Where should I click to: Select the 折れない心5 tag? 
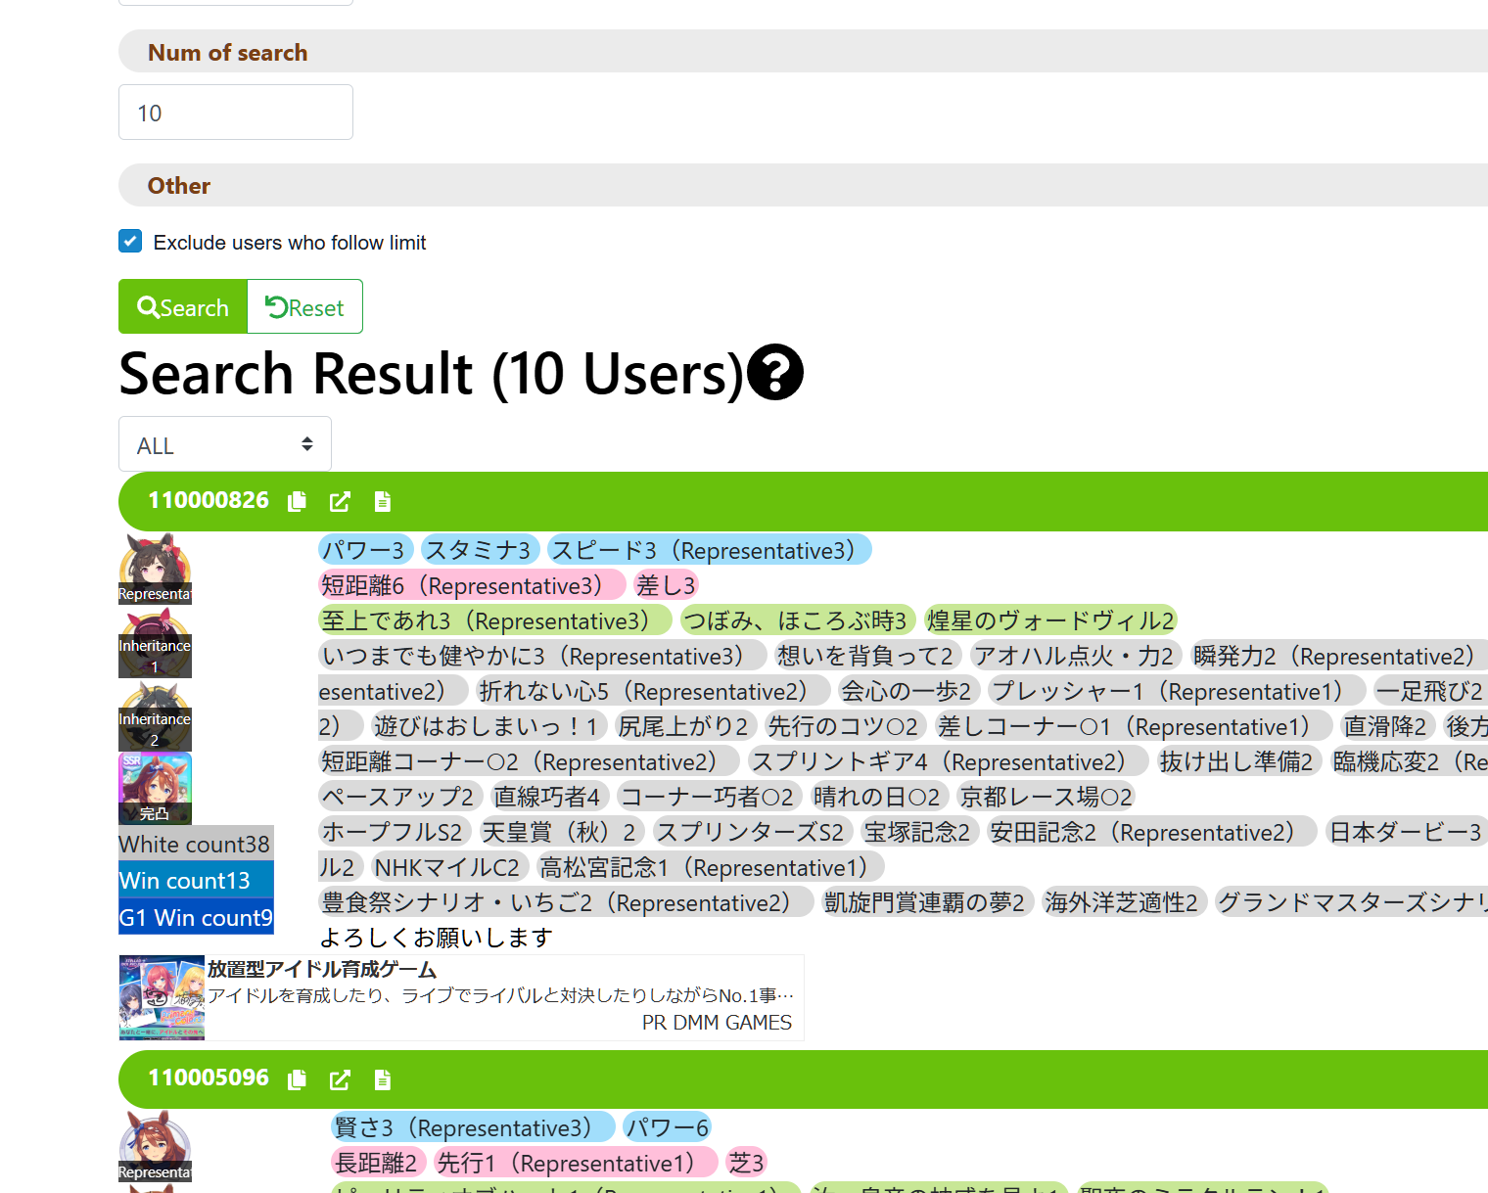click(652, 691)
